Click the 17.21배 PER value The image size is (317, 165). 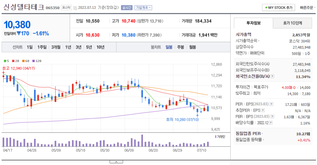point(291,105)
